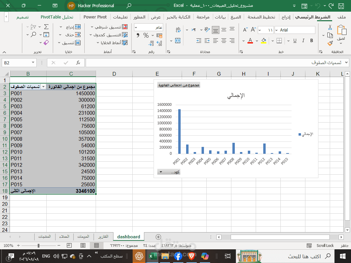Click the Borders icon
The width and height of the screenshot is (351, 263).
279,40
